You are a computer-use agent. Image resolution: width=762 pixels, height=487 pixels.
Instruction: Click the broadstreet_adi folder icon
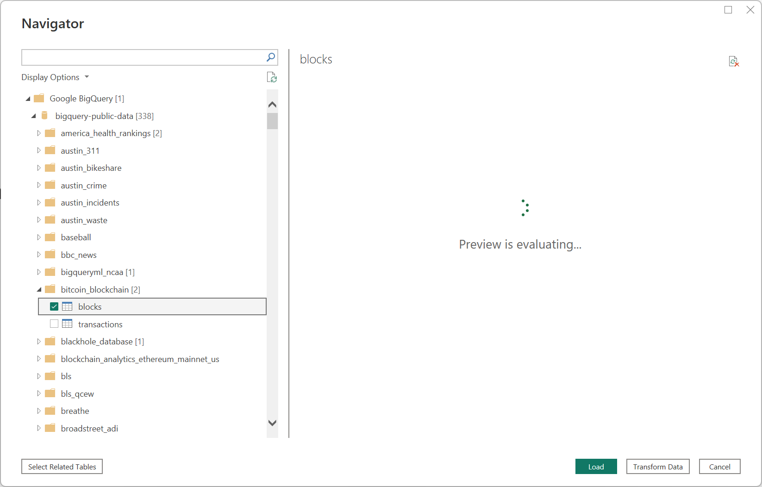coord(50,428)
